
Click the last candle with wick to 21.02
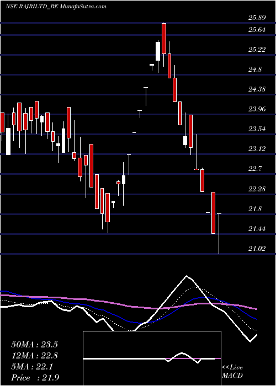[x=219, y=234]
